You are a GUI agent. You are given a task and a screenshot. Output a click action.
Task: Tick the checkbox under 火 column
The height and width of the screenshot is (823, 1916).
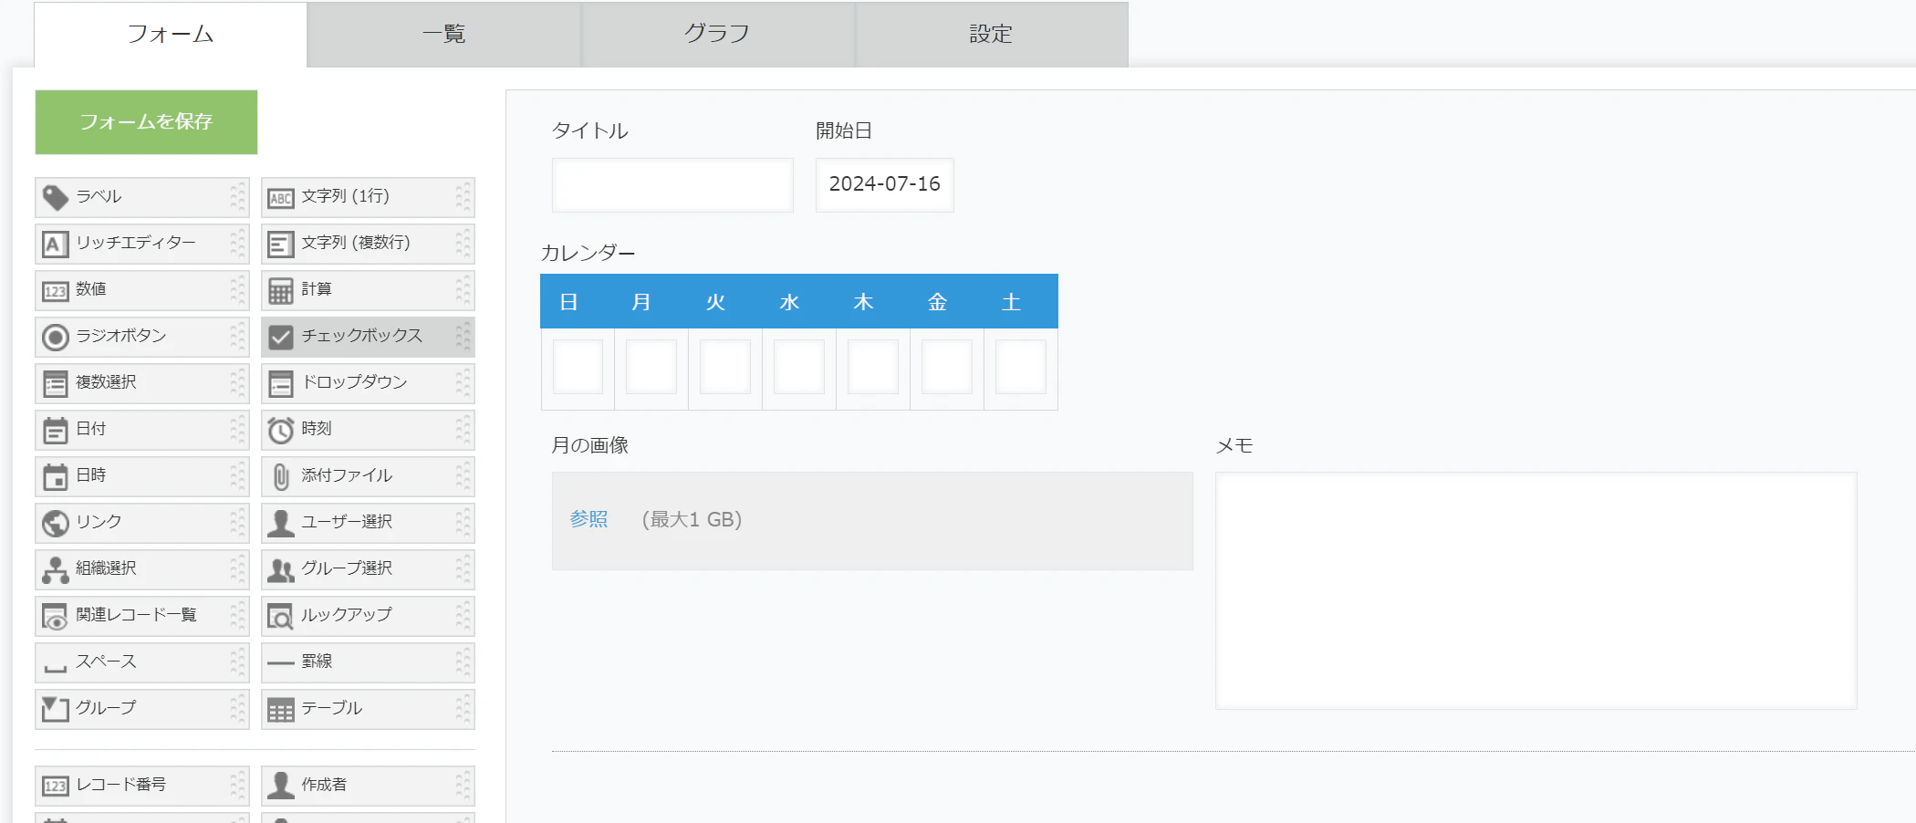(x=725, y=367)
